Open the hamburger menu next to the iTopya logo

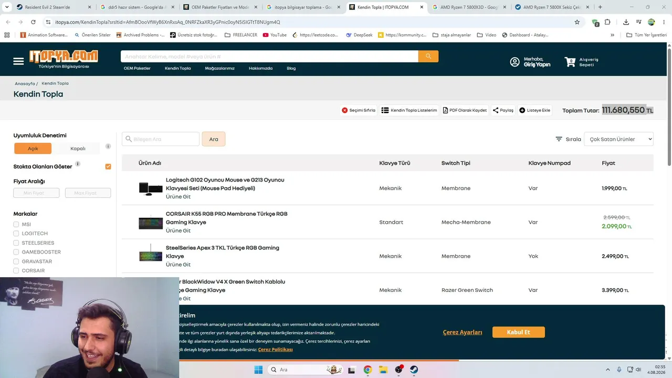click(18, 61)
